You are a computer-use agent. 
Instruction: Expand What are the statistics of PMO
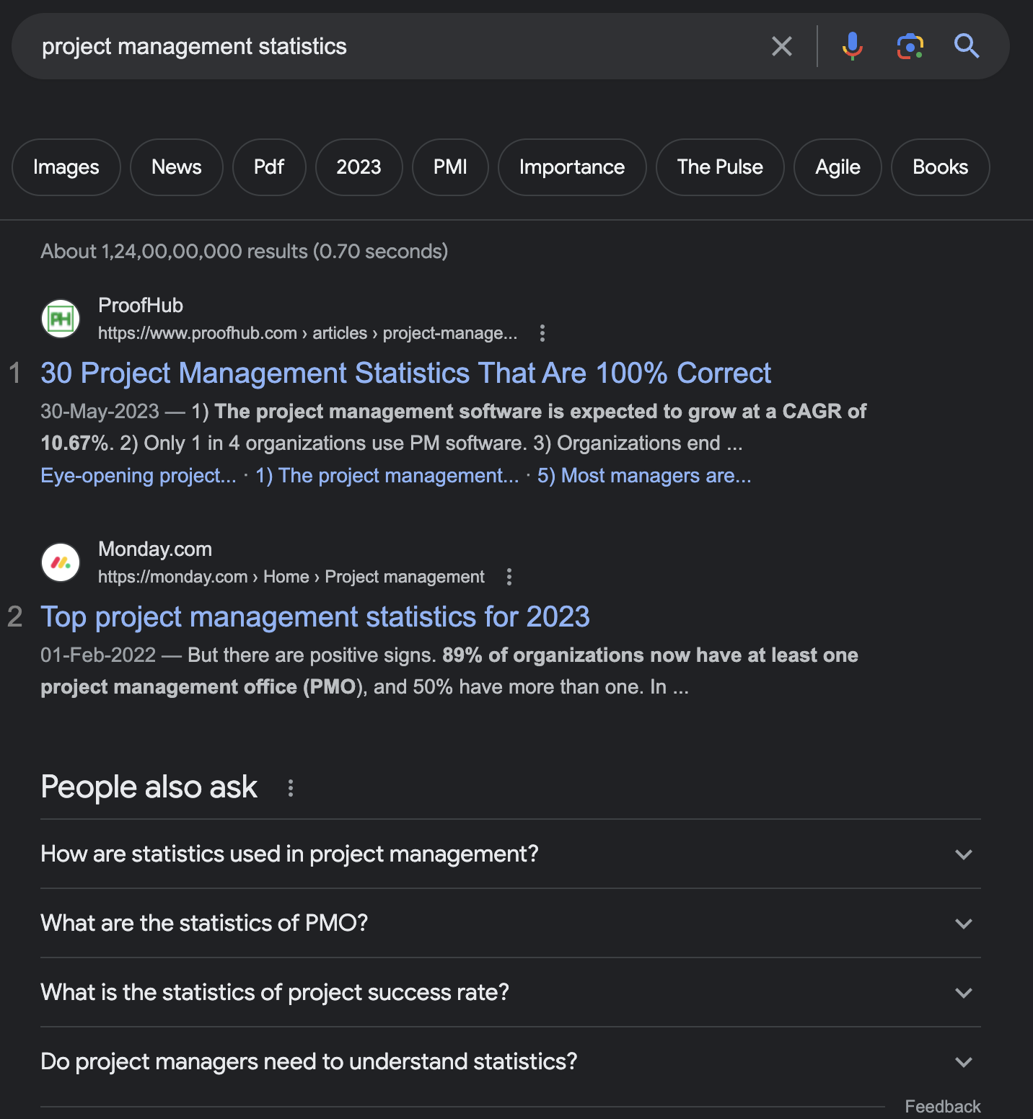[x=511, y=923]
